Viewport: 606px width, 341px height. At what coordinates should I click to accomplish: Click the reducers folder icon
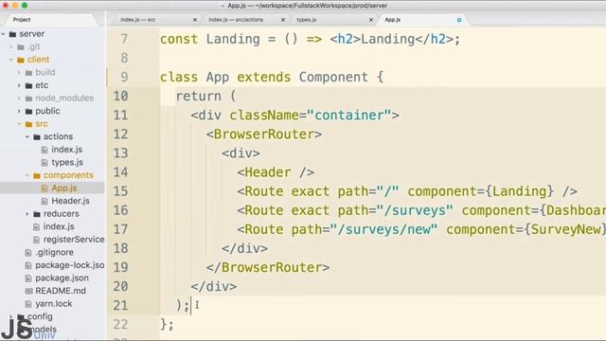pyautogui.click(x=37, y=214)
